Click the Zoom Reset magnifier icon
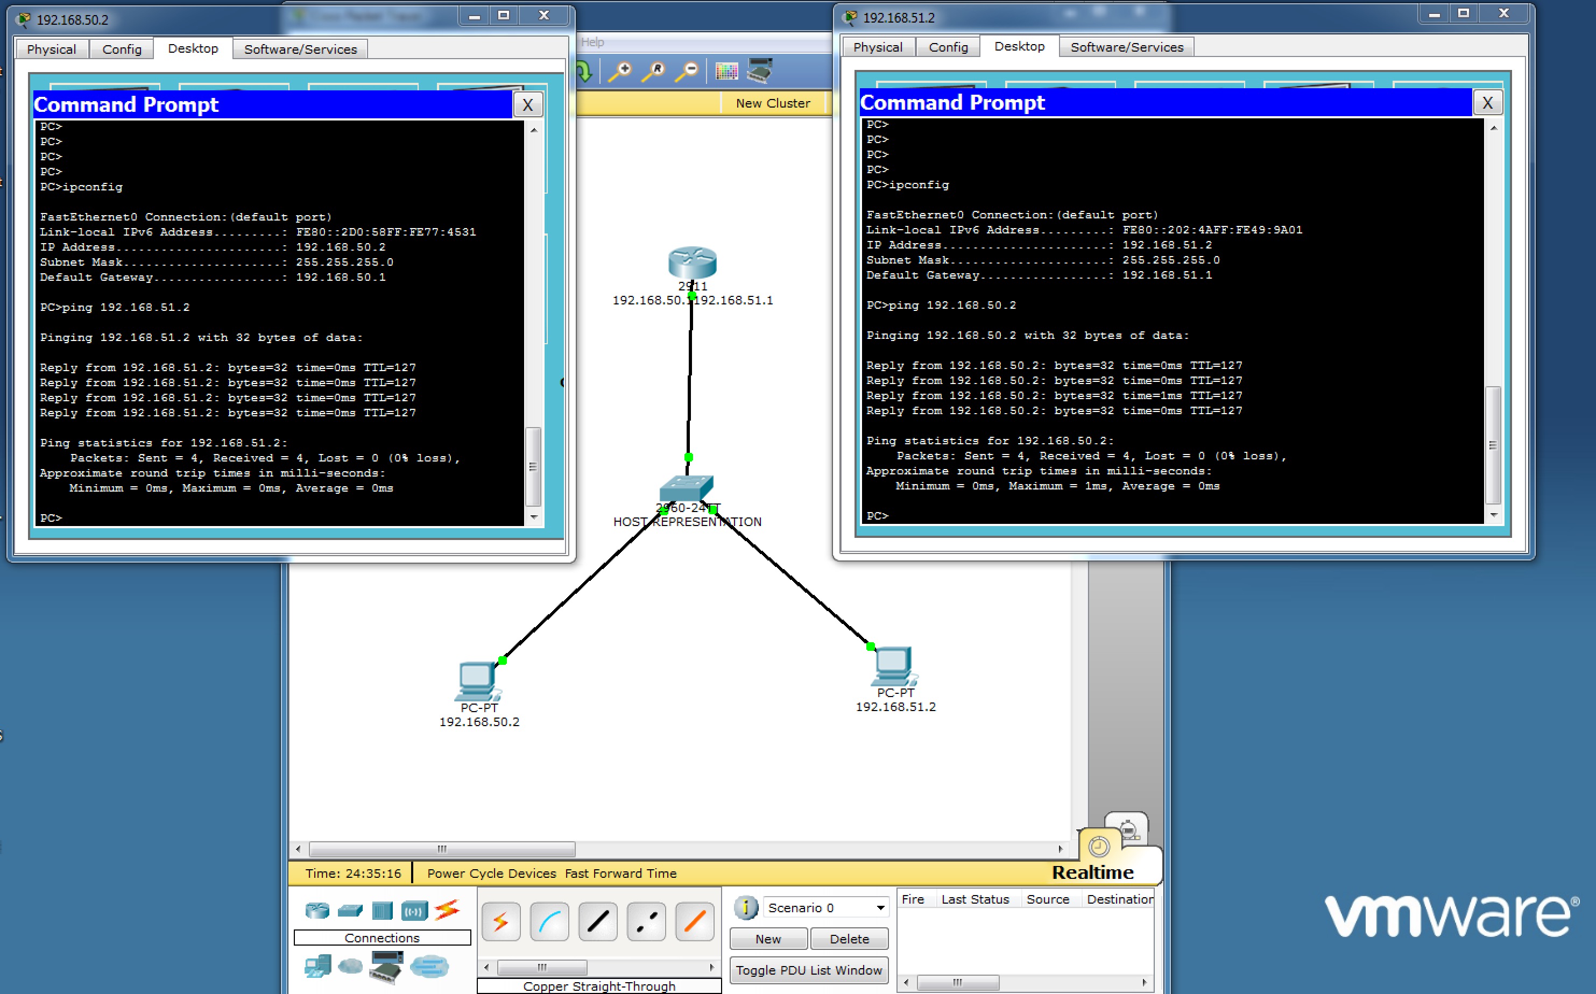 point(653,71)
